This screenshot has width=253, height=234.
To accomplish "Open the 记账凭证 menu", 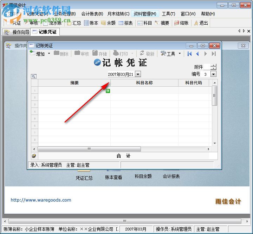I will [37, 14].
